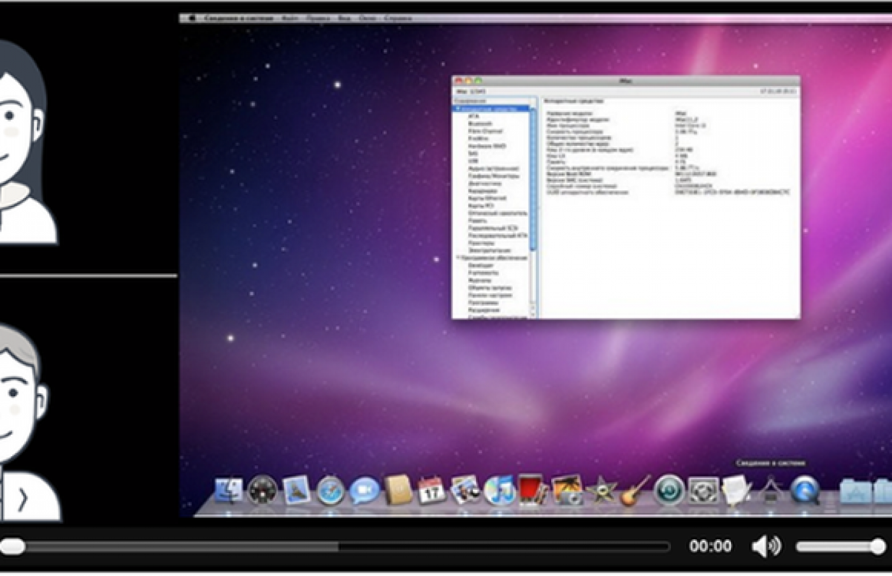This screenshot has width=892, height=576.
Task: Collapse the Software section disclosure triangle
Action: click(x=458, y=258)
